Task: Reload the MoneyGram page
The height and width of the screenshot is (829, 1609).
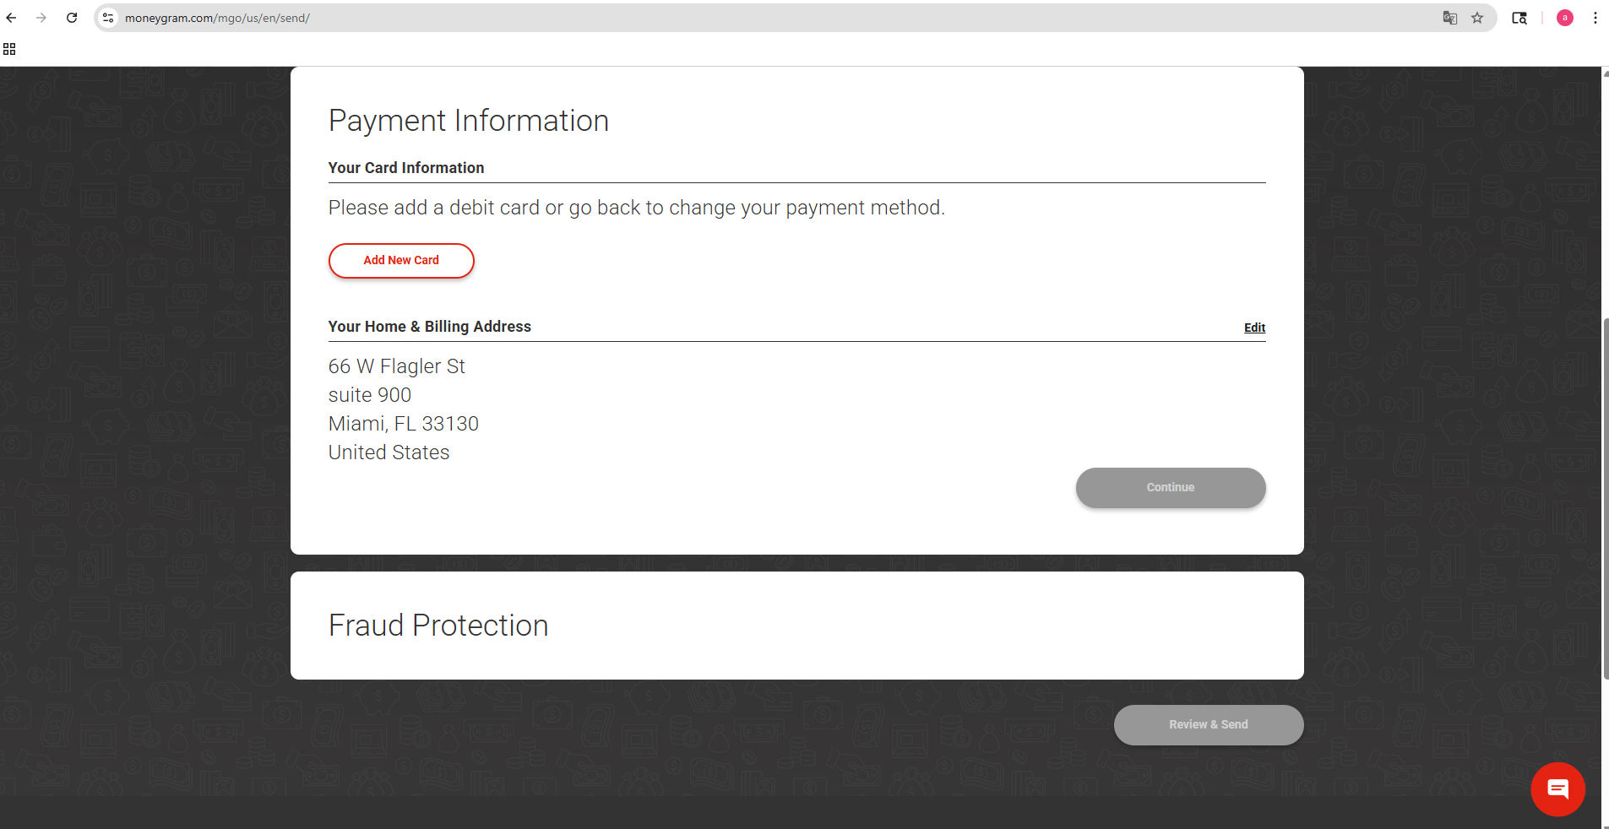Action: click(72, 18)
